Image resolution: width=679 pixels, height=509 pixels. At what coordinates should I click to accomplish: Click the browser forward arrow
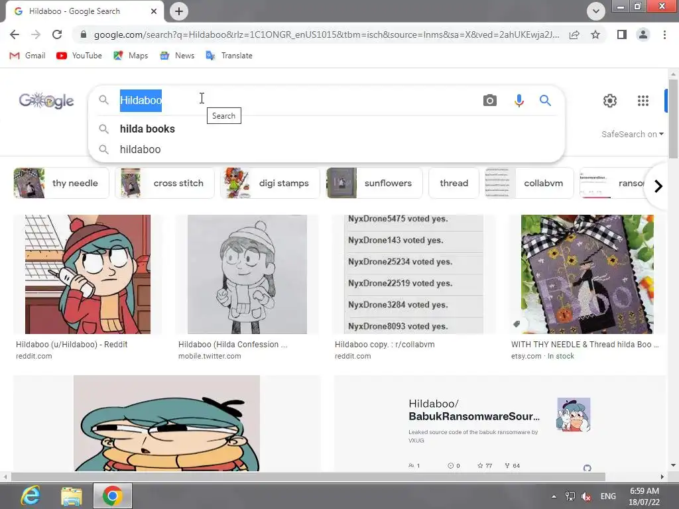[x=36, y=34]
